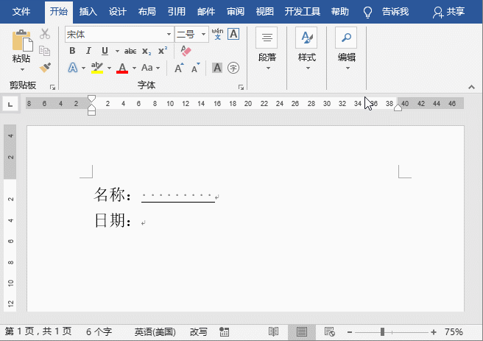This screenshot has height=341, width=483.
Task: Click Change Case Aa button
Action: click(147, 68)
